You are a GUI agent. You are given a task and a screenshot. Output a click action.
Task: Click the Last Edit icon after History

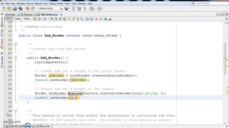point(35,19)
